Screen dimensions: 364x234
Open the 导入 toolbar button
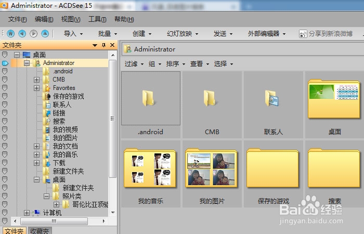pyautogui.click(x=73, y=34)
